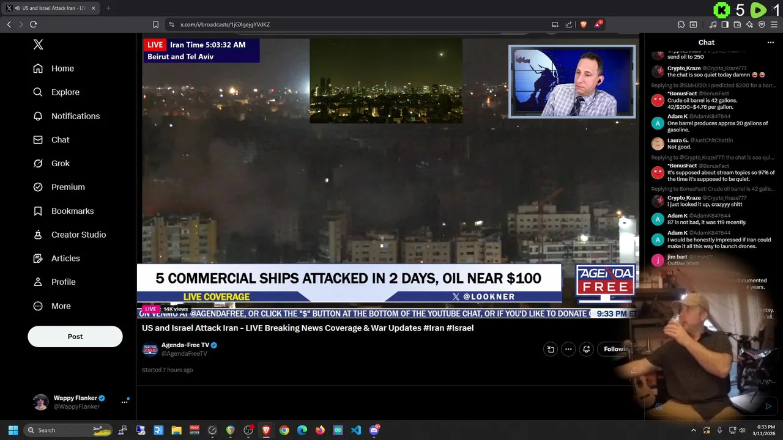Click the jim bart username in the chat

point(677,257)
